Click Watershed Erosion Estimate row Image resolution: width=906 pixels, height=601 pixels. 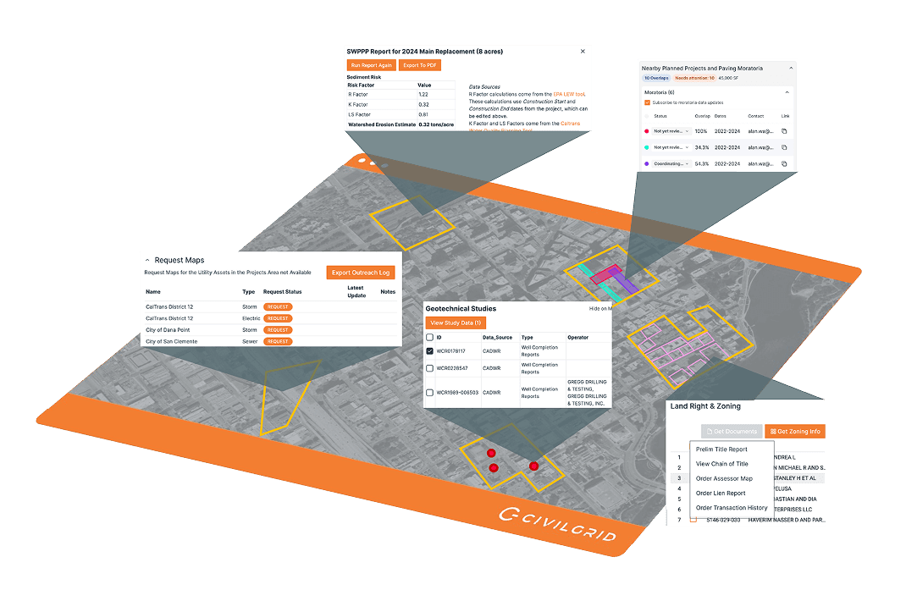click(401, 124)
